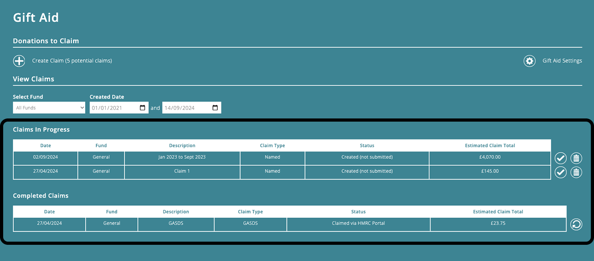
Task: Click the 27/04/2024 date in Claims In Progress
Action: tap(46, 171)
